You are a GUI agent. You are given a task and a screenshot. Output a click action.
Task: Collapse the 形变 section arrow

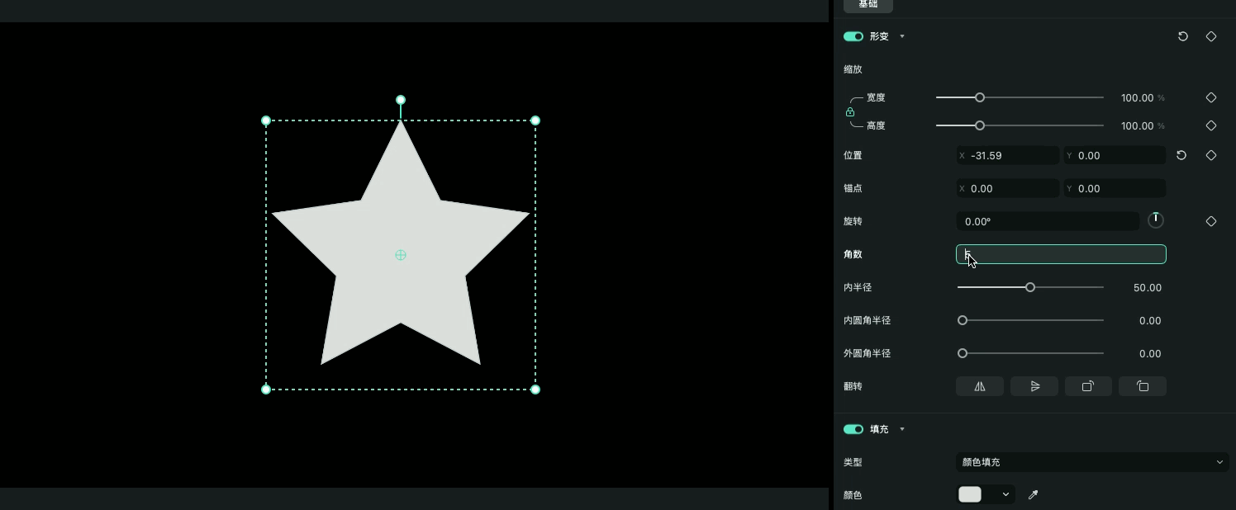[902, 36]
